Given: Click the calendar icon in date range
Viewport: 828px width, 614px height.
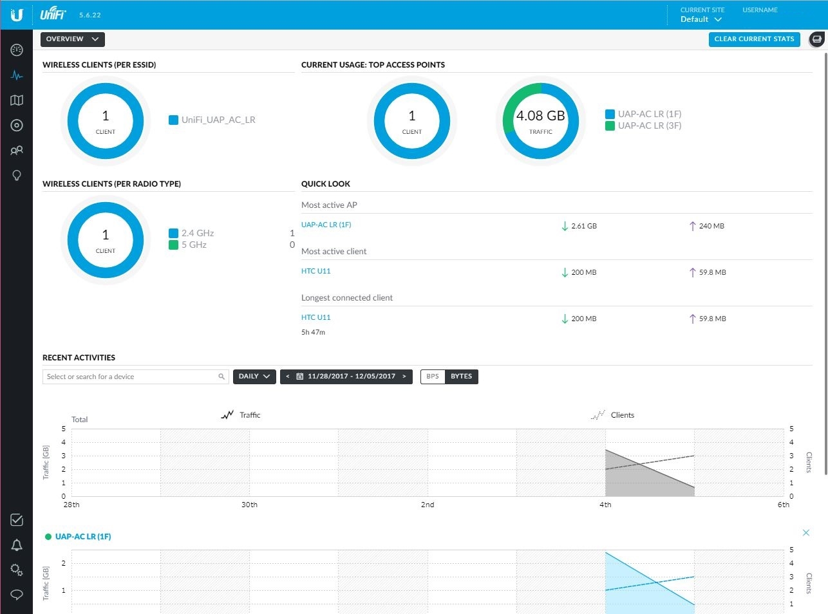Looking at the screenshot, I should coord(300,377).
